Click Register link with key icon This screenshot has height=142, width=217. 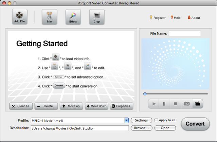158,18
